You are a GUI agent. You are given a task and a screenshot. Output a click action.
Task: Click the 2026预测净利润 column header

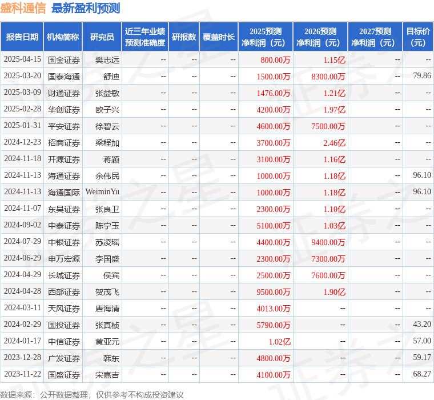(320, 37)
